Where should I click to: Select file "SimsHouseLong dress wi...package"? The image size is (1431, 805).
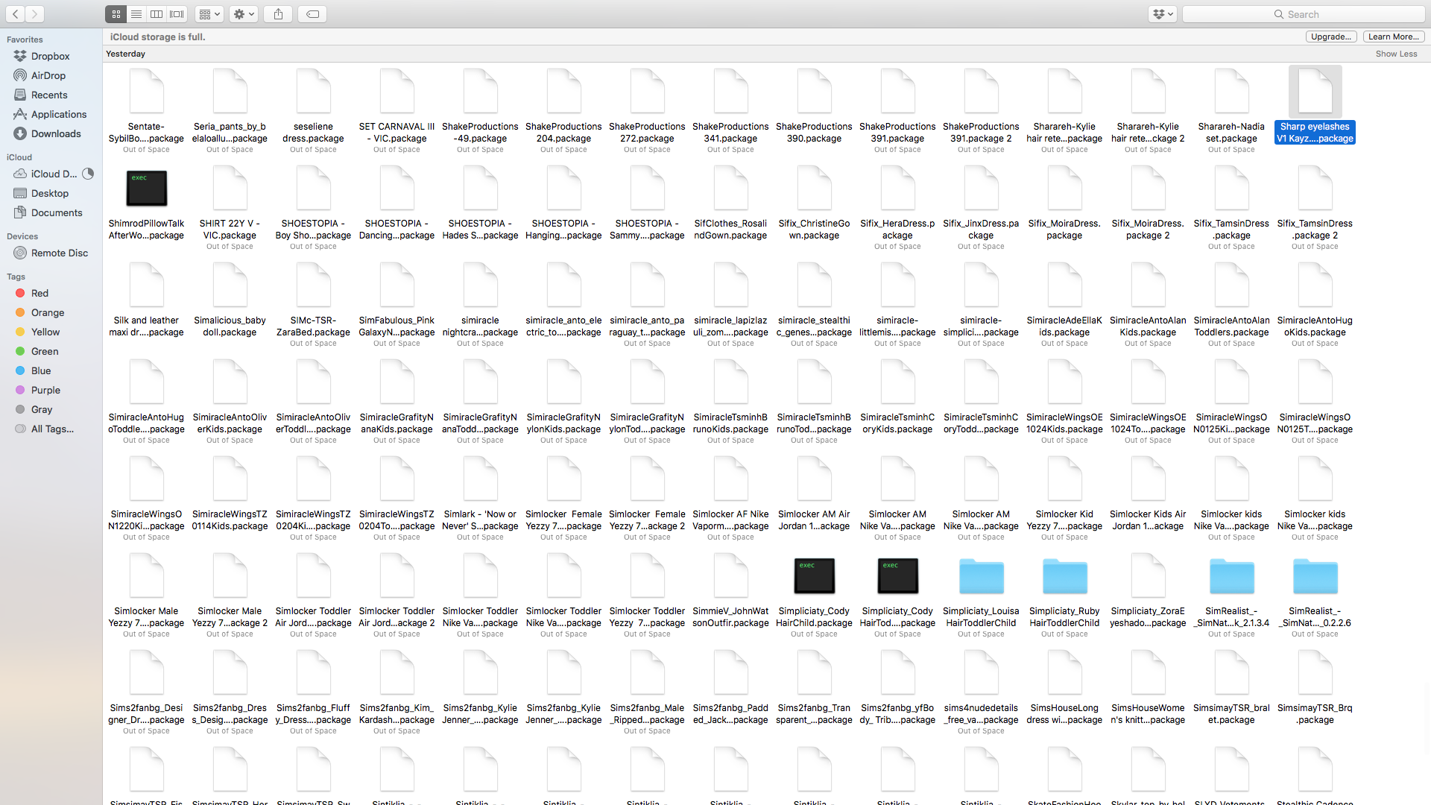pyautogui.click(x=1065, y=672)
